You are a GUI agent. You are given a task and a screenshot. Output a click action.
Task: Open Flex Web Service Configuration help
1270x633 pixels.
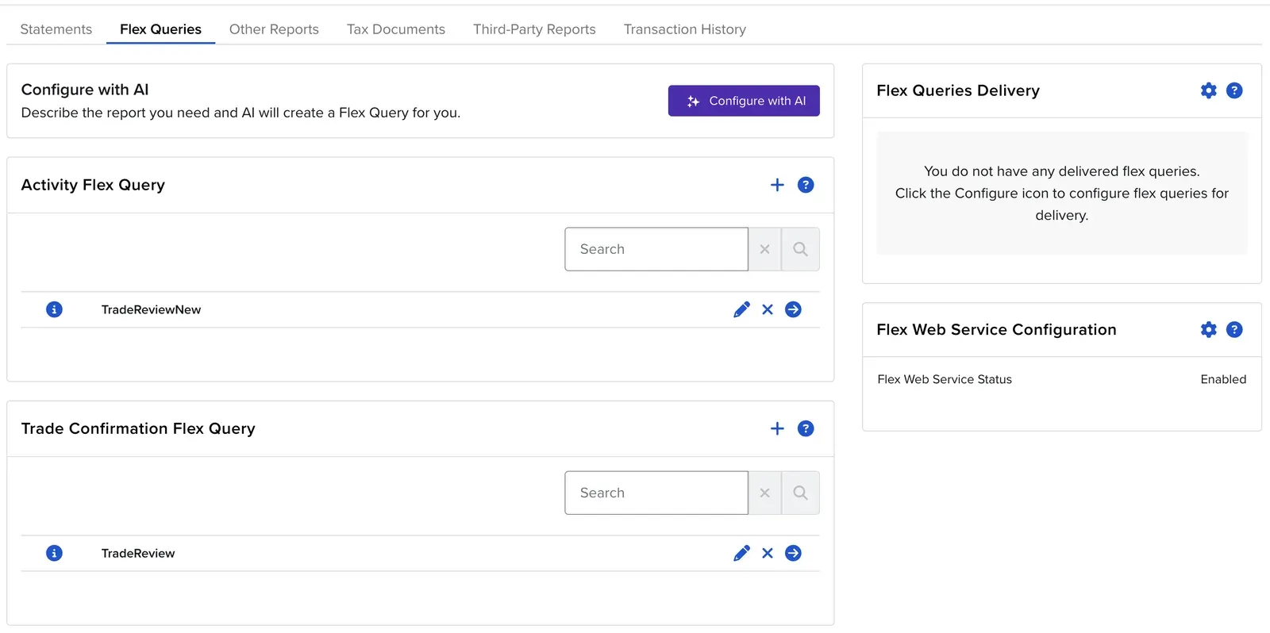click(1234, 329)
